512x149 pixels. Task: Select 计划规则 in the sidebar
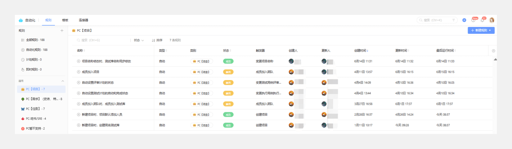[x=34, y=60]
